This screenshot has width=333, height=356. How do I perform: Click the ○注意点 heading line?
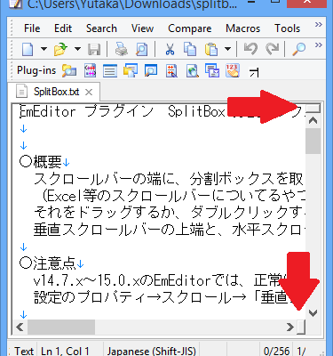[x=52, y=263]
